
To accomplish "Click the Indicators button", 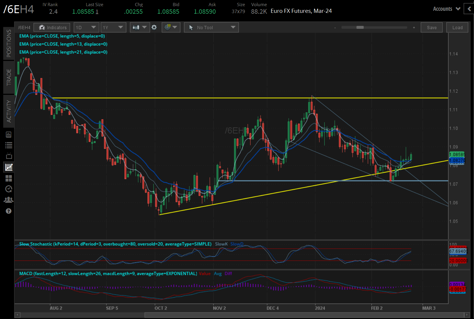I will tap(52, 27).
